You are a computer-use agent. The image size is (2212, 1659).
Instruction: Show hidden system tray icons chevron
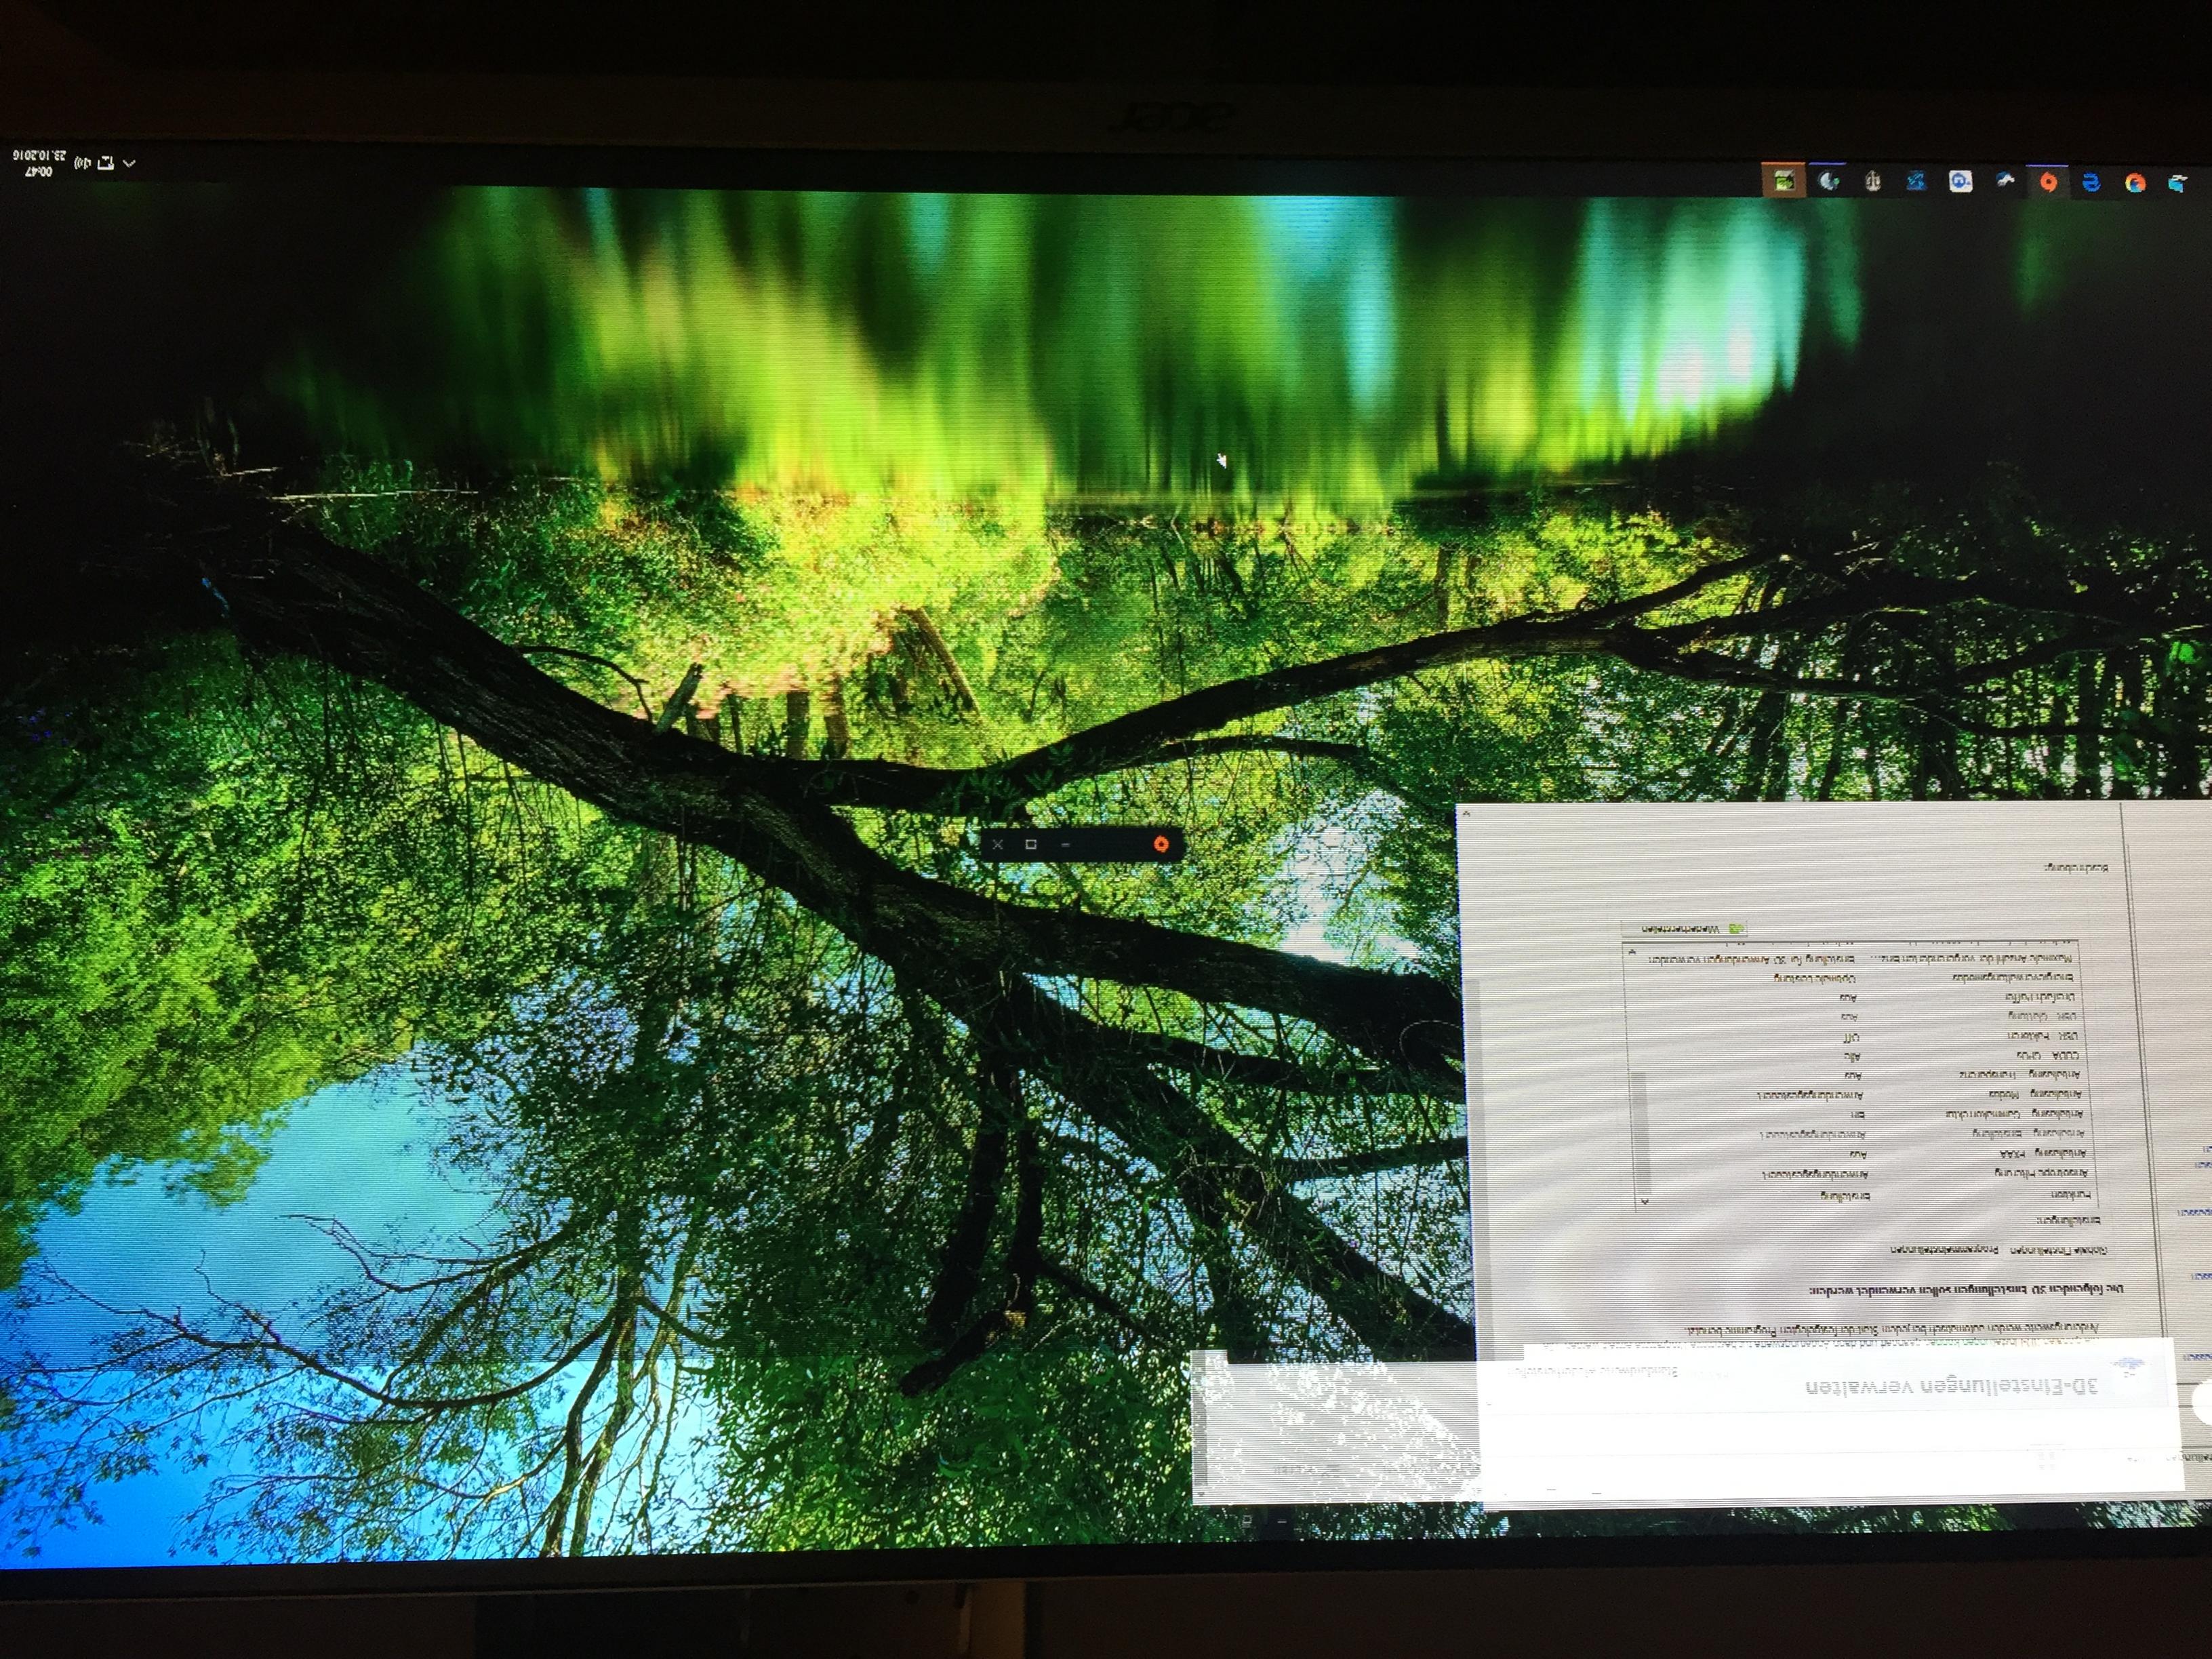tap(129, 163)
